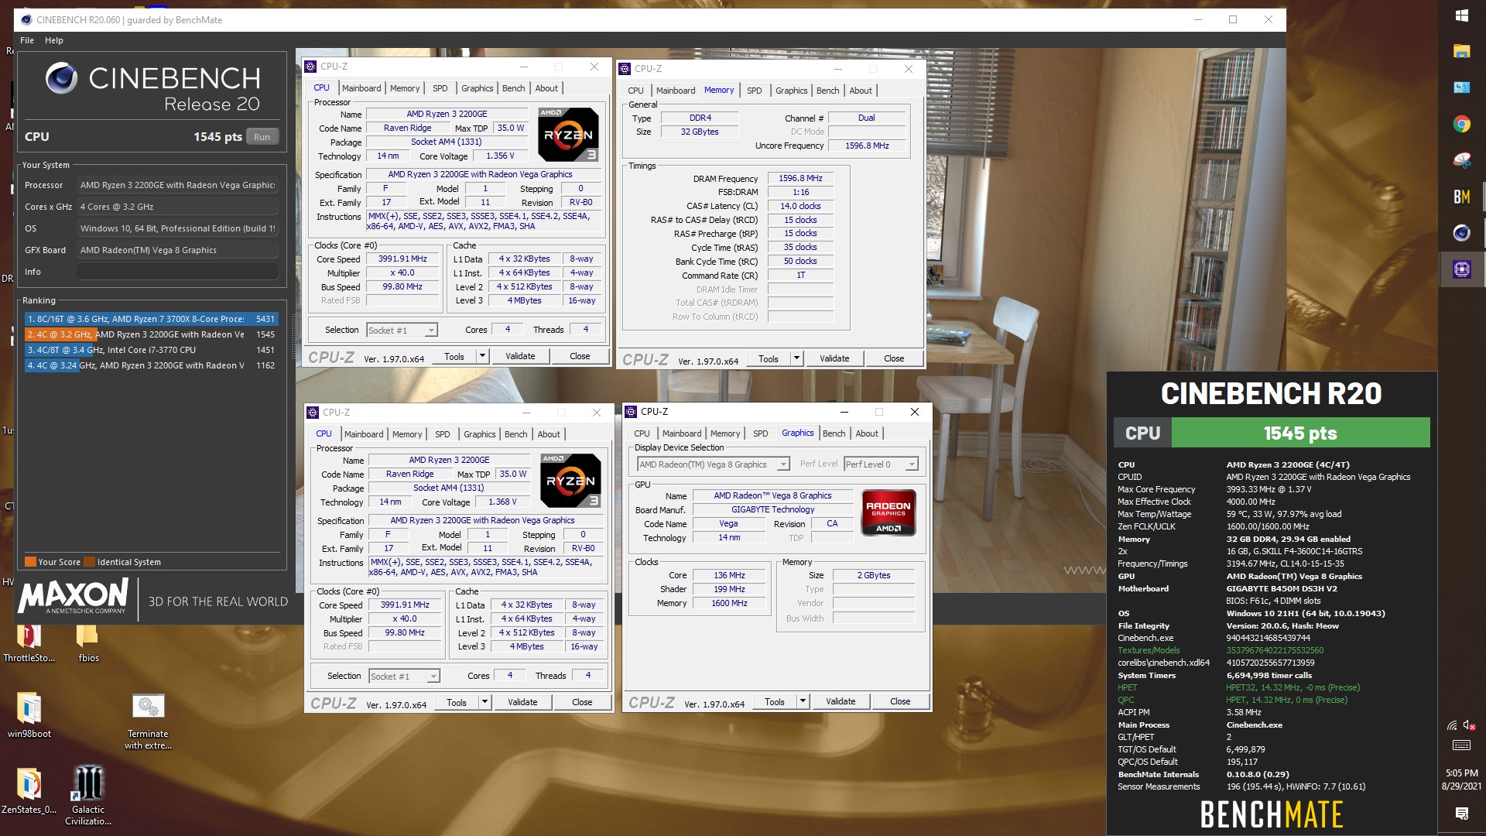Switch to Graphics tab in top-left CPU-Z

point(478,88)
